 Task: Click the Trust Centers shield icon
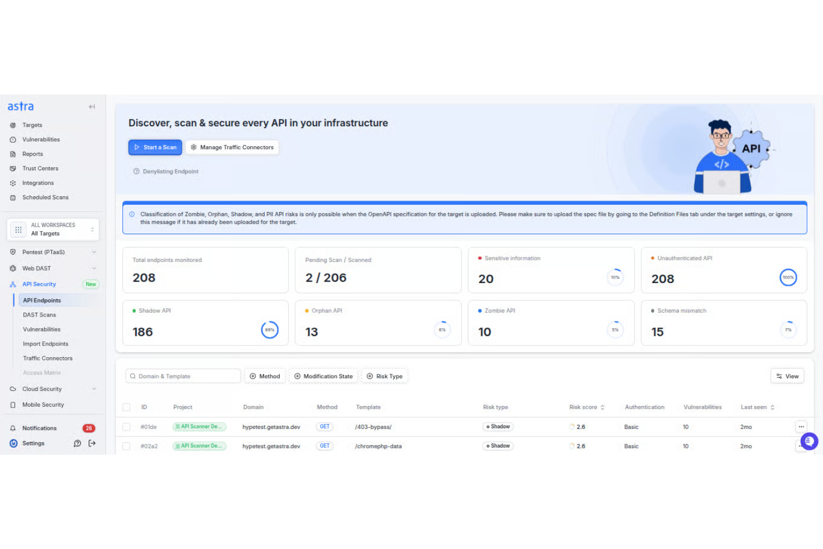pyautogui.click(x=13, y=168)
